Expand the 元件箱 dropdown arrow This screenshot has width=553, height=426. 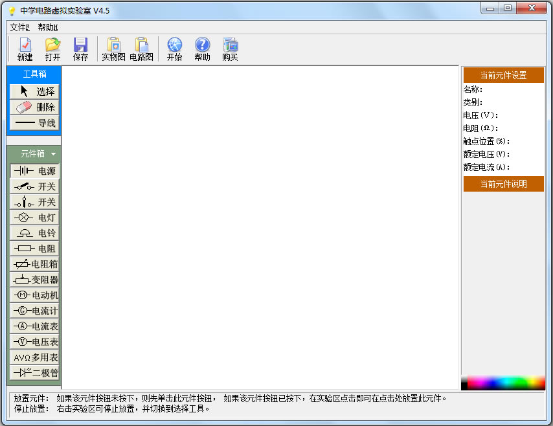pos(54,154)
